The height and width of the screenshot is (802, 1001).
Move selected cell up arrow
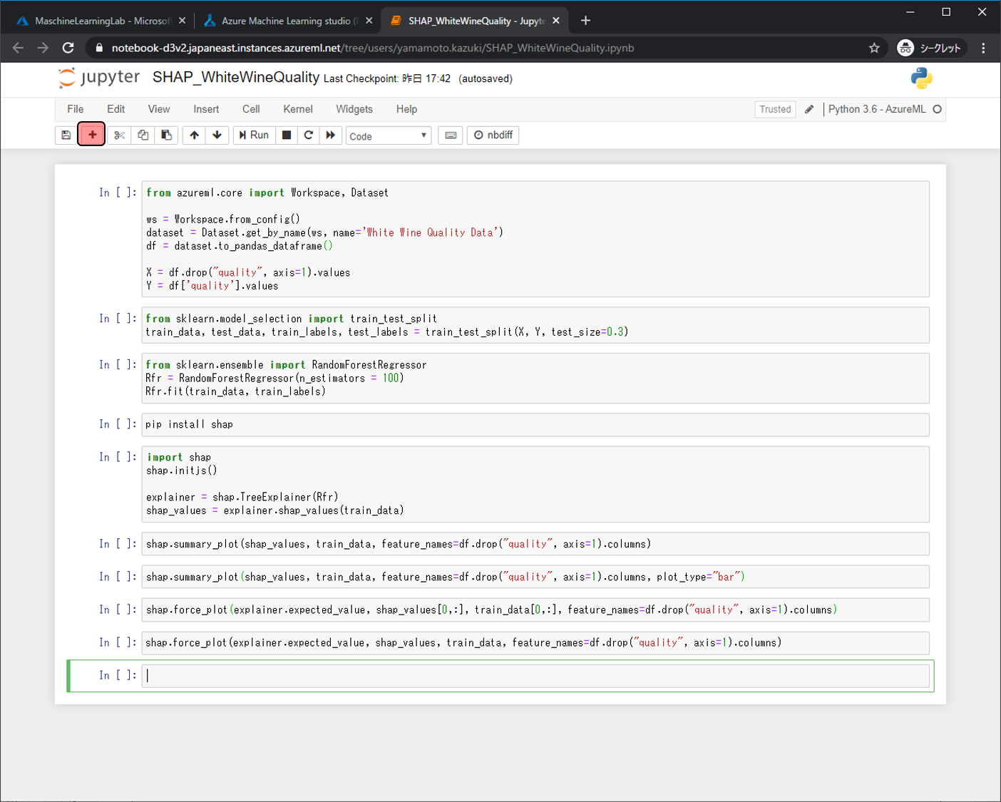pyautogui.click(x=194, y=135)
